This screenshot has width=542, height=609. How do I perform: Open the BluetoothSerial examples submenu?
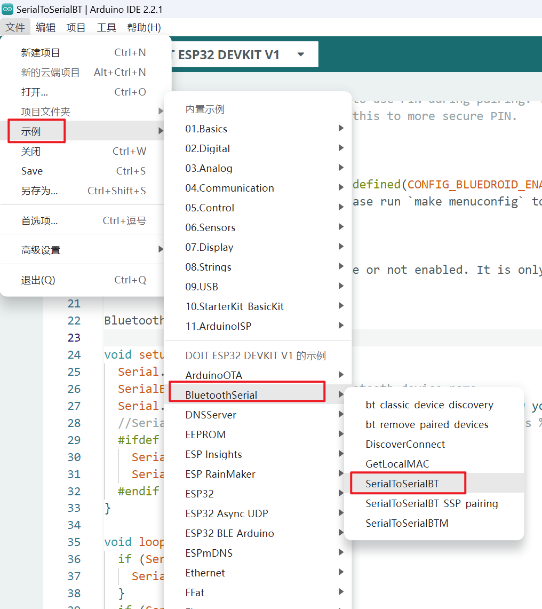click(258, 394)
